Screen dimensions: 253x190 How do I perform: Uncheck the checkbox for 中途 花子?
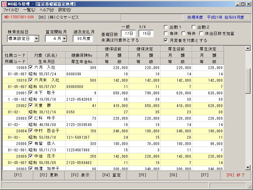(30, 156)
